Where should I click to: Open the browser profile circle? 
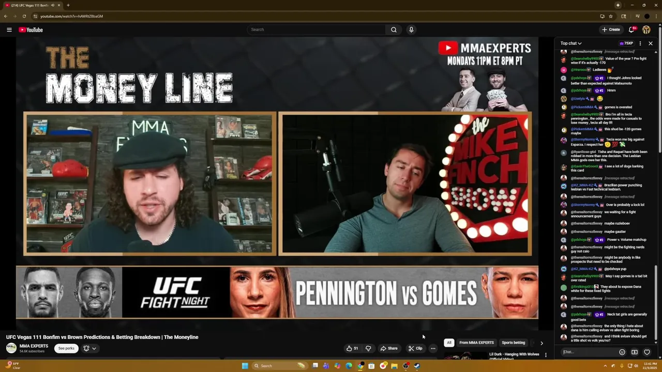(x=646, y=16)
